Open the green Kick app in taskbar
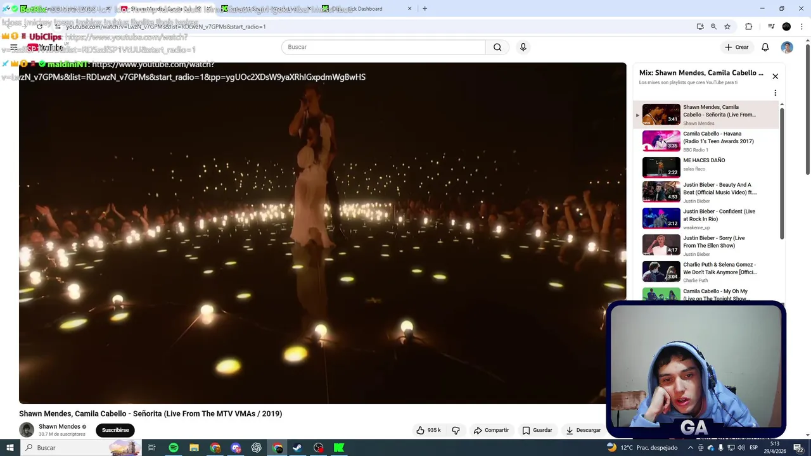The image size is (811, 456). click(x=339, y=448)
